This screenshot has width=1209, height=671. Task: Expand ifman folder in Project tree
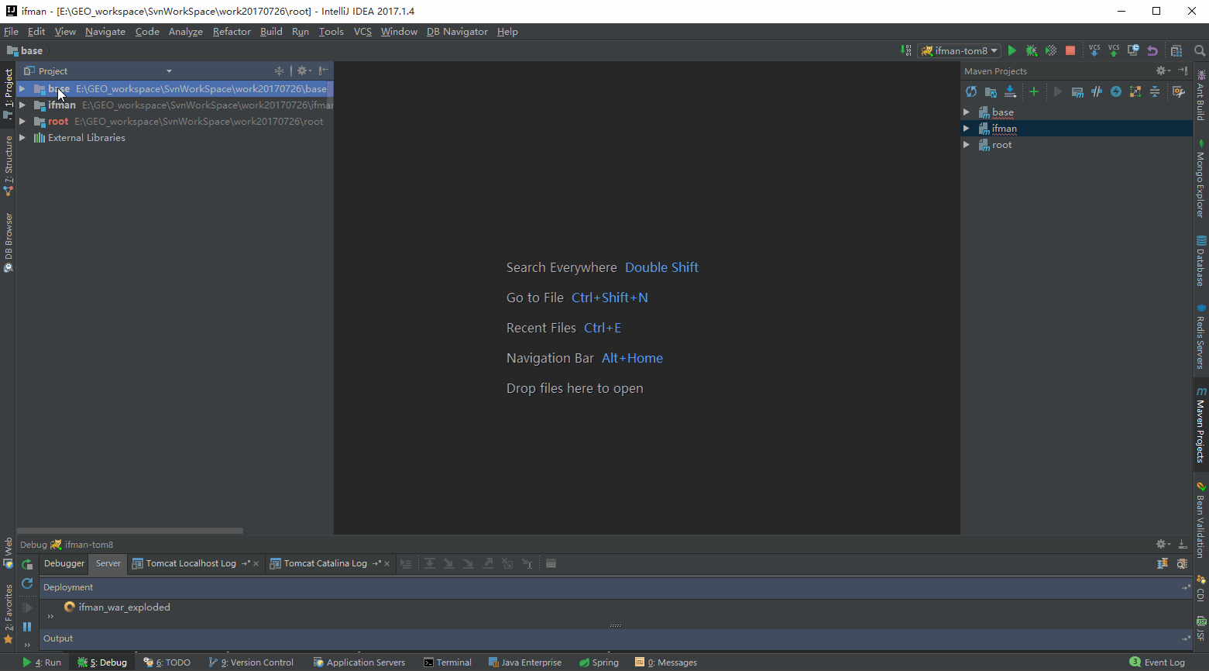(22, 105)
